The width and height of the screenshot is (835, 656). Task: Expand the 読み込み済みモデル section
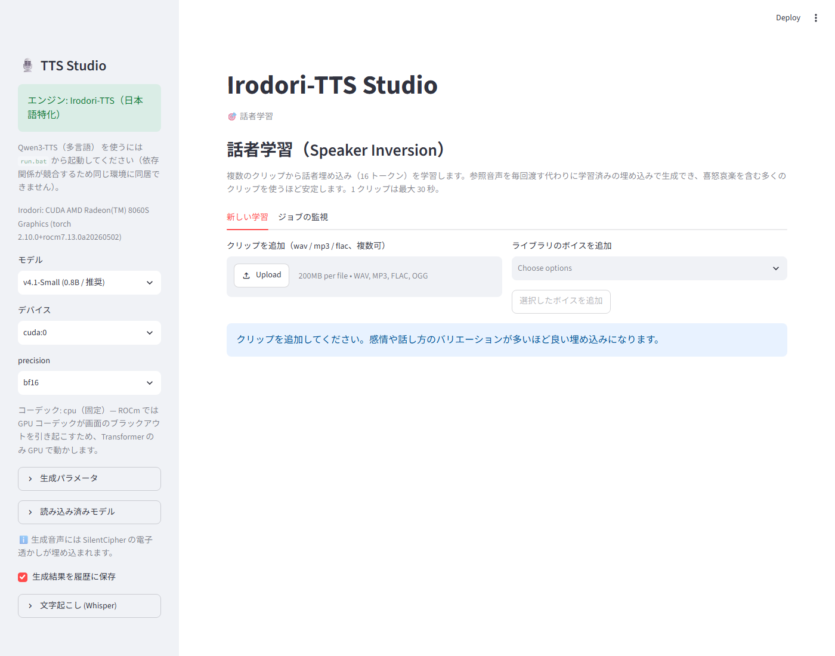[89, 512]
